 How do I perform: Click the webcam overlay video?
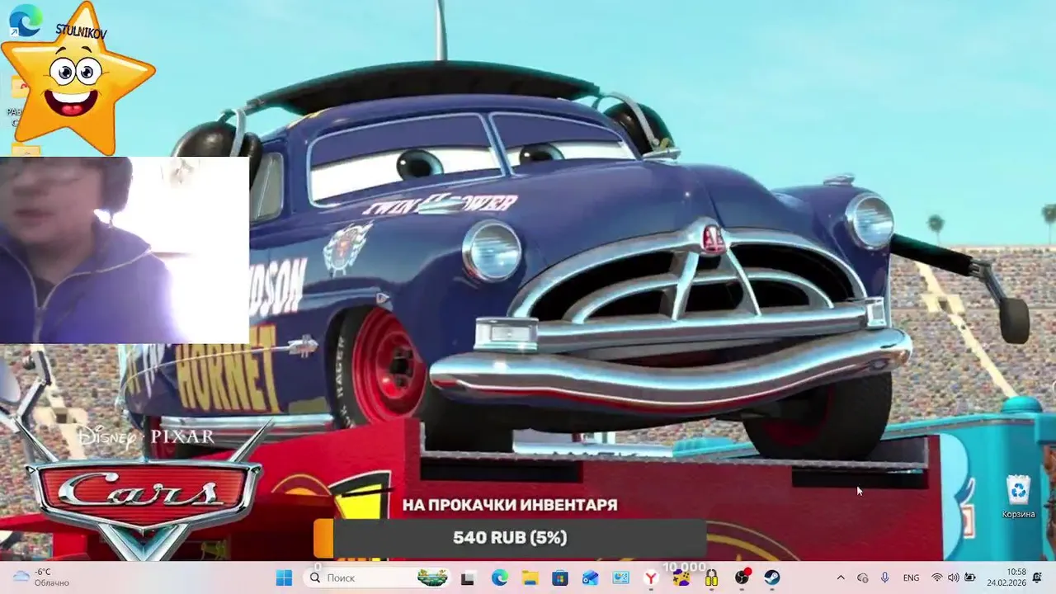pyautogui.click(x=124, y=250)
